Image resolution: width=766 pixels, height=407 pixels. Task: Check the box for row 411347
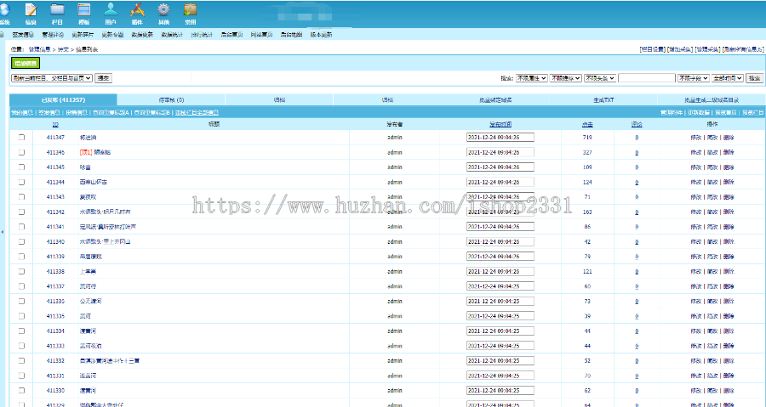(x=21, y=138)
